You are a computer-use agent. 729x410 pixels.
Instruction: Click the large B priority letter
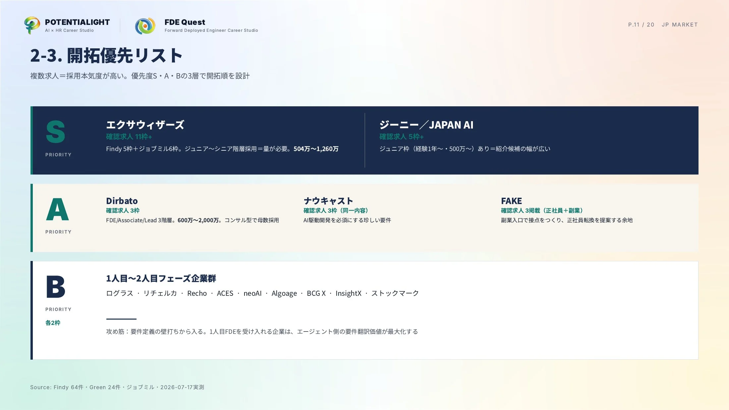[x=56, y=287]
